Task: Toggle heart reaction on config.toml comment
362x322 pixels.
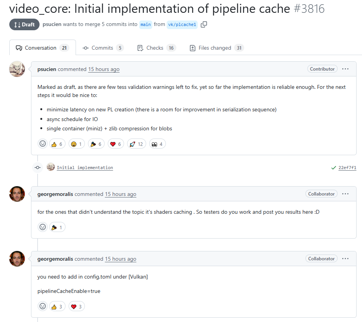Action: (77, 306)
